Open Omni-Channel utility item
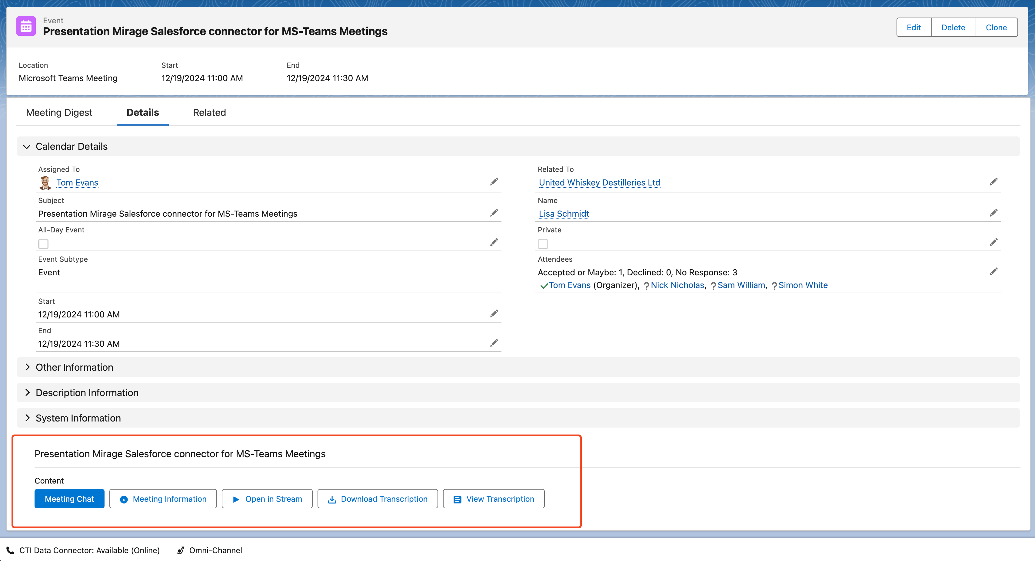1035x561 pixels. coord(209,550)
